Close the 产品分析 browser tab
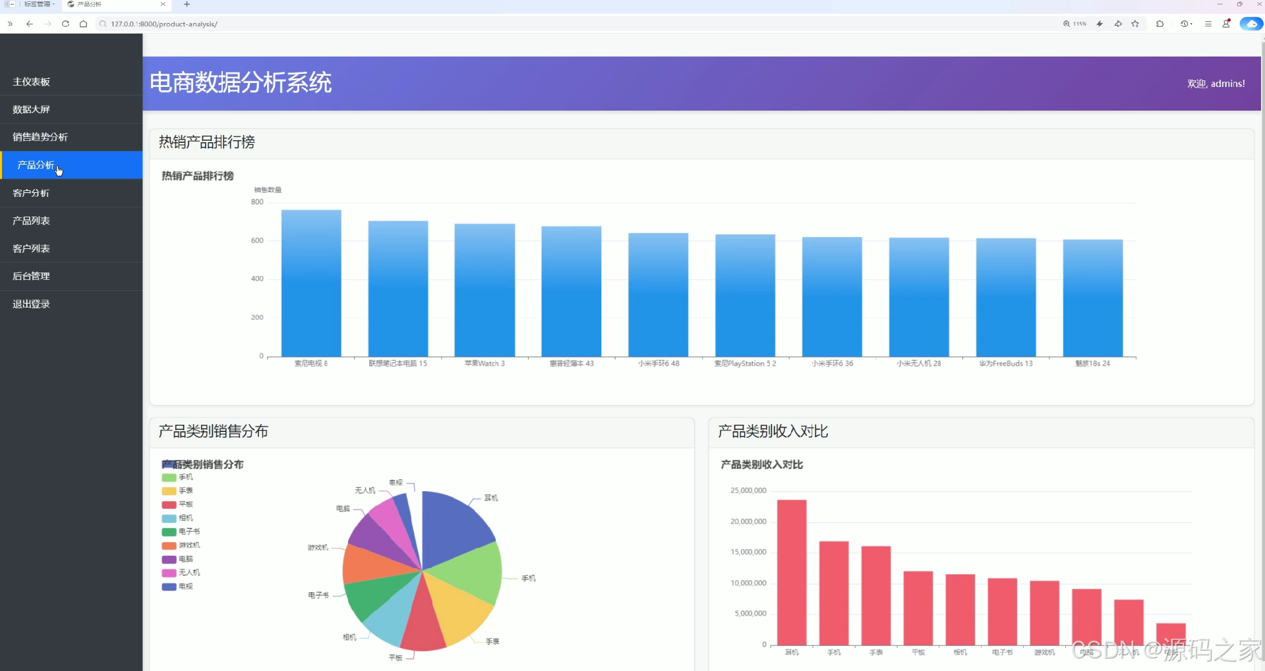1265x671 pixels. click(163, 4)
